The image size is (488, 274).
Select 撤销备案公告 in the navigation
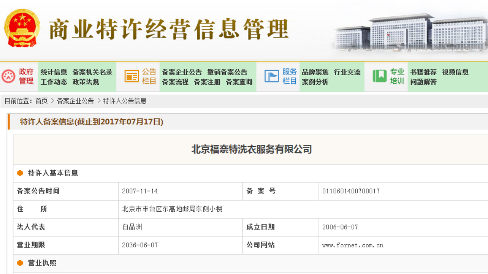click(227, 72)
